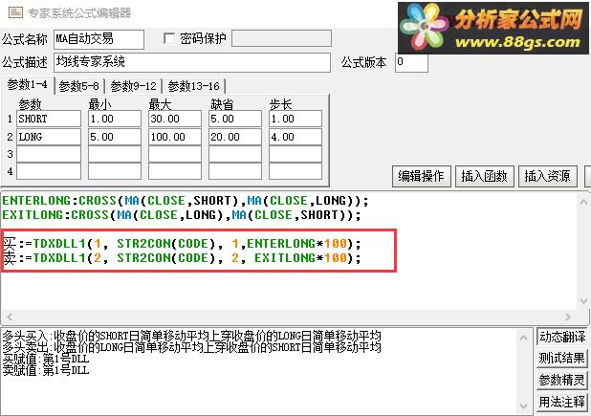Click the password input field next to 密码保护
This screenshot has width=591, height=416.
pyautogui.click(x=281, y=38)
